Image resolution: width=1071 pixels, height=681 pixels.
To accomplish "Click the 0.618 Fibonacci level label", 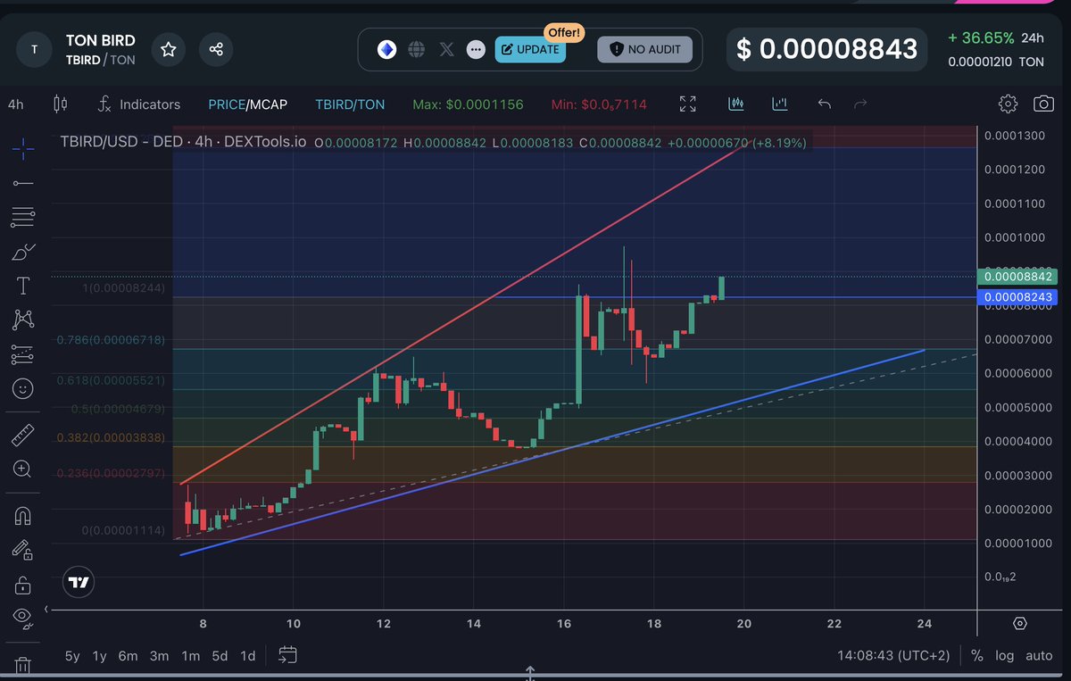I will pyautogui.click(x=111, y=380).
